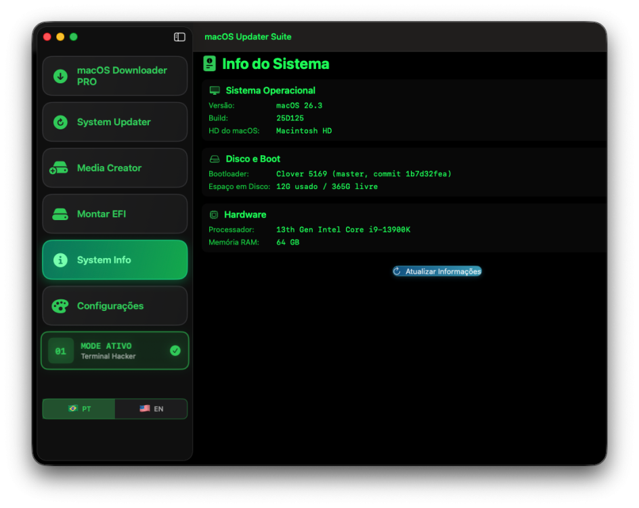The width and height of the screenshot is (639, 508).
Task: Switch language to PT
Action: point(79,409)
